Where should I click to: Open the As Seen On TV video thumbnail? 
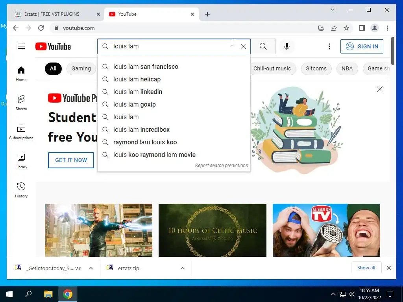(x=326, y=230)
